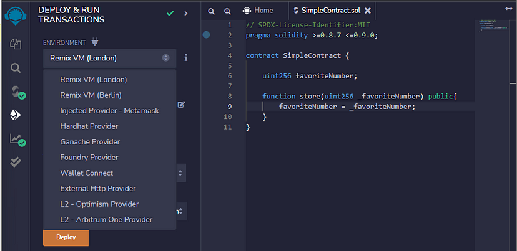Select Hardhat Provider option
This screenshot has width=517, height=251.
click(109, 126)
